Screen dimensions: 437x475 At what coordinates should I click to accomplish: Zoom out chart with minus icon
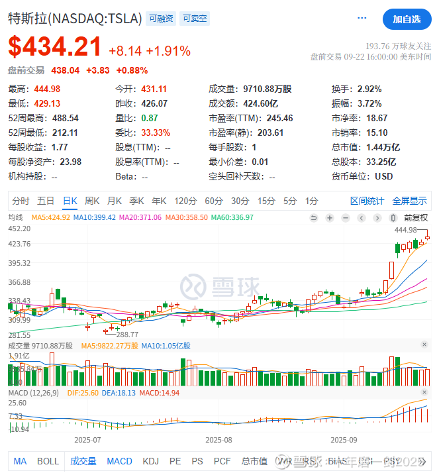346,218
